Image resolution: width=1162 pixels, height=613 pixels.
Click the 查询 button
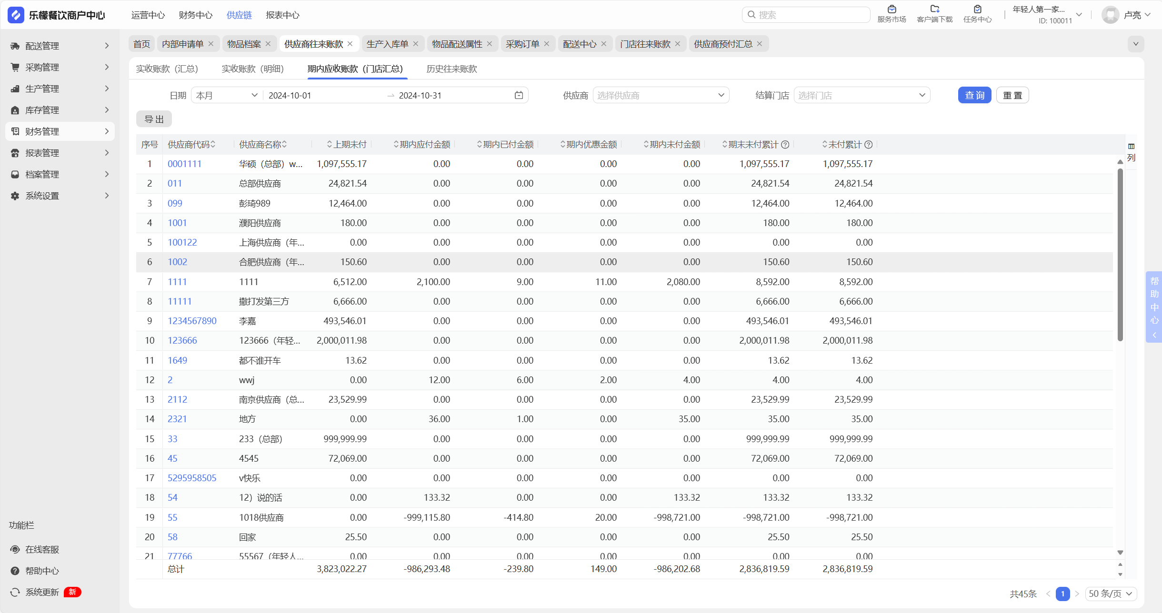pos(974,95)
